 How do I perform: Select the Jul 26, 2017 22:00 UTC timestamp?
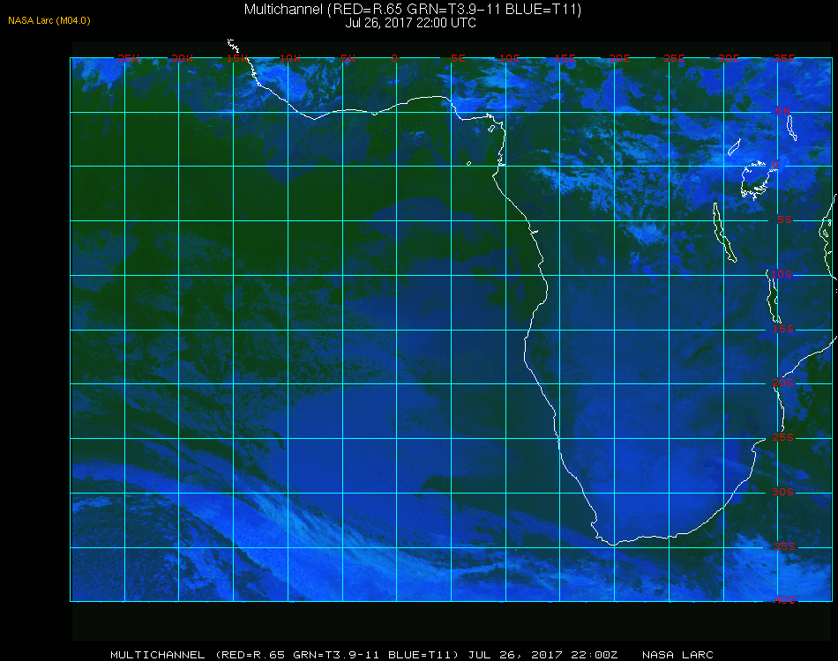click(410, 23)
